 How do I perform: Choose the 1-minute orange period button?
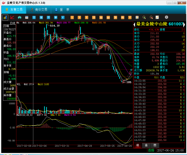coord(72,17)
